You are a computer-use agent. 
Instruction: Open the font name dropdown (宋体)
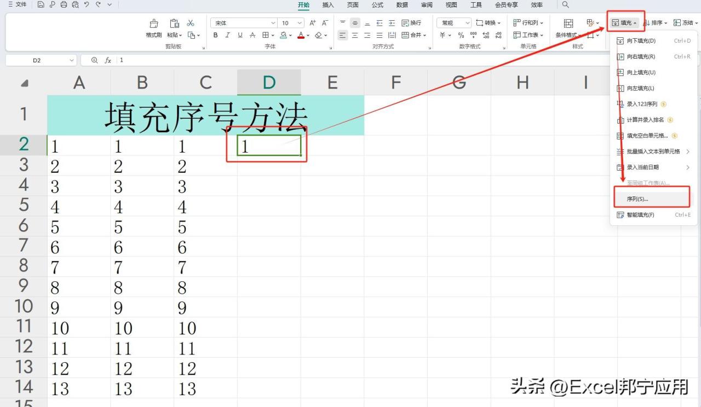[x=273, y=23]
